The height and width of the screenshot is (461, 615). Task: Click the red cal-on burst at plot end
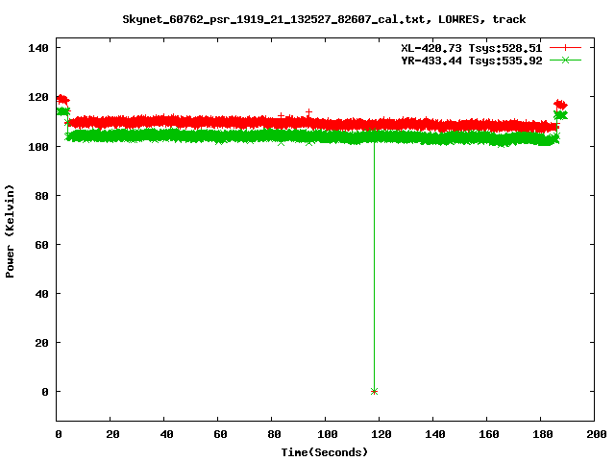[560, 105]
